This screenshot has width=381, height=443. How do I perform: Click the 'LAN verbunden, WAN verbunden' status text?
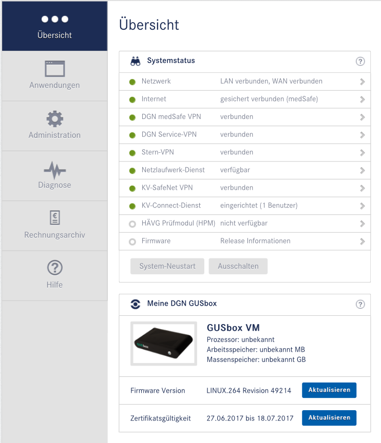tap(271, 82)
